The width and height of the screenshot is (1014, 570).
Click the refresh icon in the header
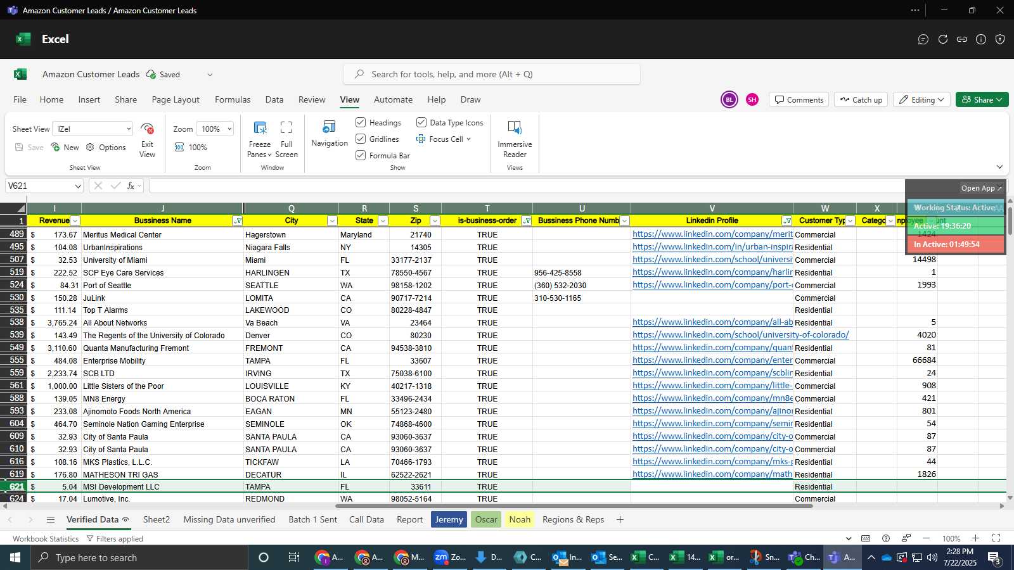(x=943, y=39)
